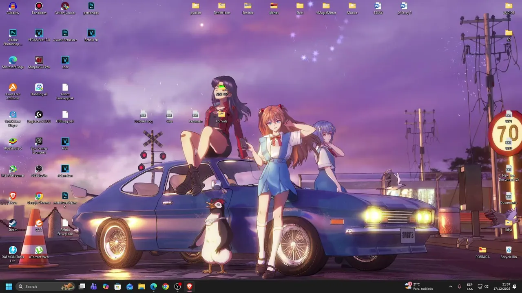This screenshot has width=522, height=293.
Task: Open the BlueStacks 5 desktop shortcut
Action: point(13,144)
